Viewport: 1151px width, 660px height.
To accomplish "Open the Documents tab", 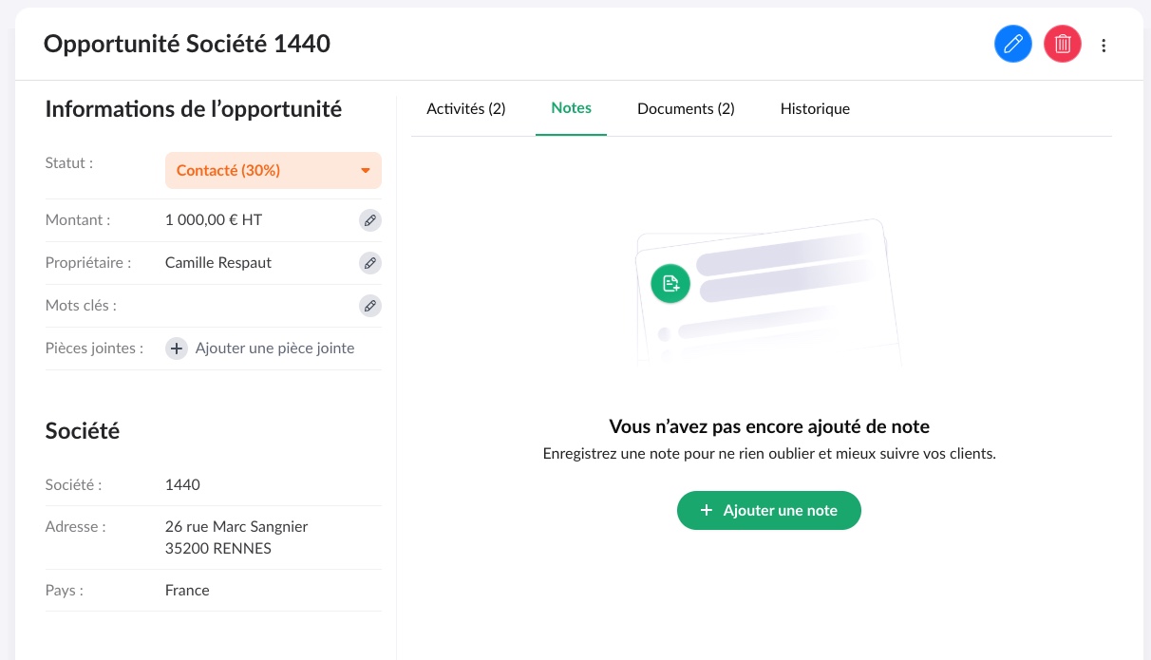I will 686,108.
